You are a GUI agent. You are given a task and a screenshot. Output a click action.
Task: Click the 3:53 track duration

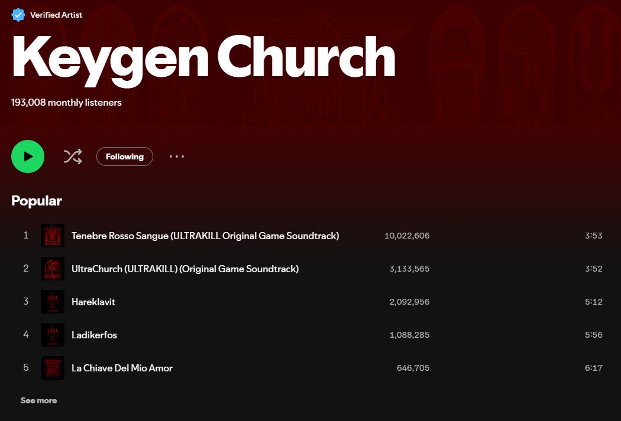pyautogui.click(x=594, y=236)
